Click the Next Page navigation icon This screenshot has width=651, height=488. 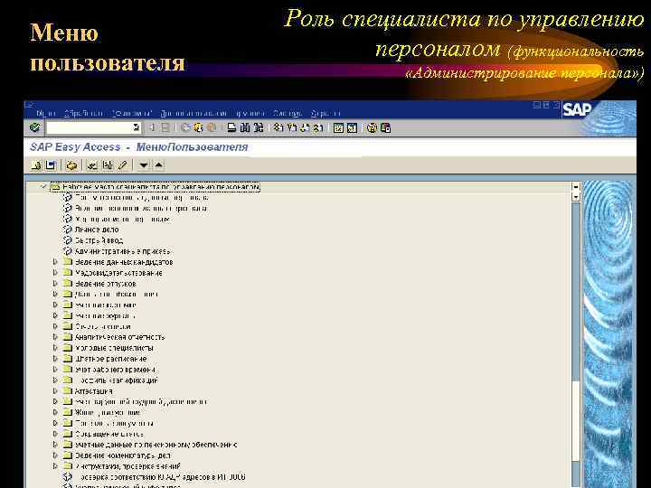click(x=305, y=127)
